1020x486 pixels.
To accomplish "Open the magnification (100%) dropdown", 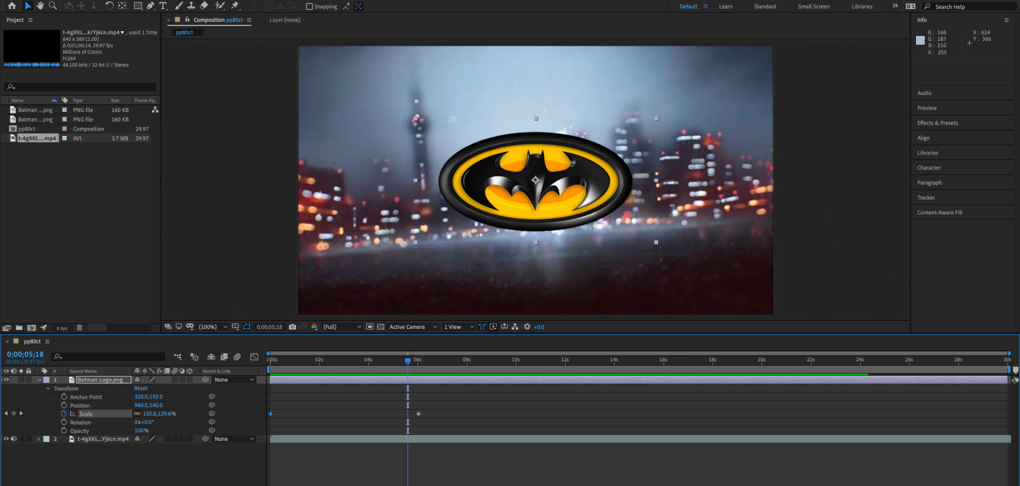I will tap(212, 327).
